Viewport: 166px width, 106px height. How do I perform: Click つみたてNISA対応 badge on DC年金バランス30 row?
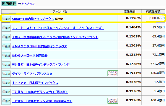[113, 100]
